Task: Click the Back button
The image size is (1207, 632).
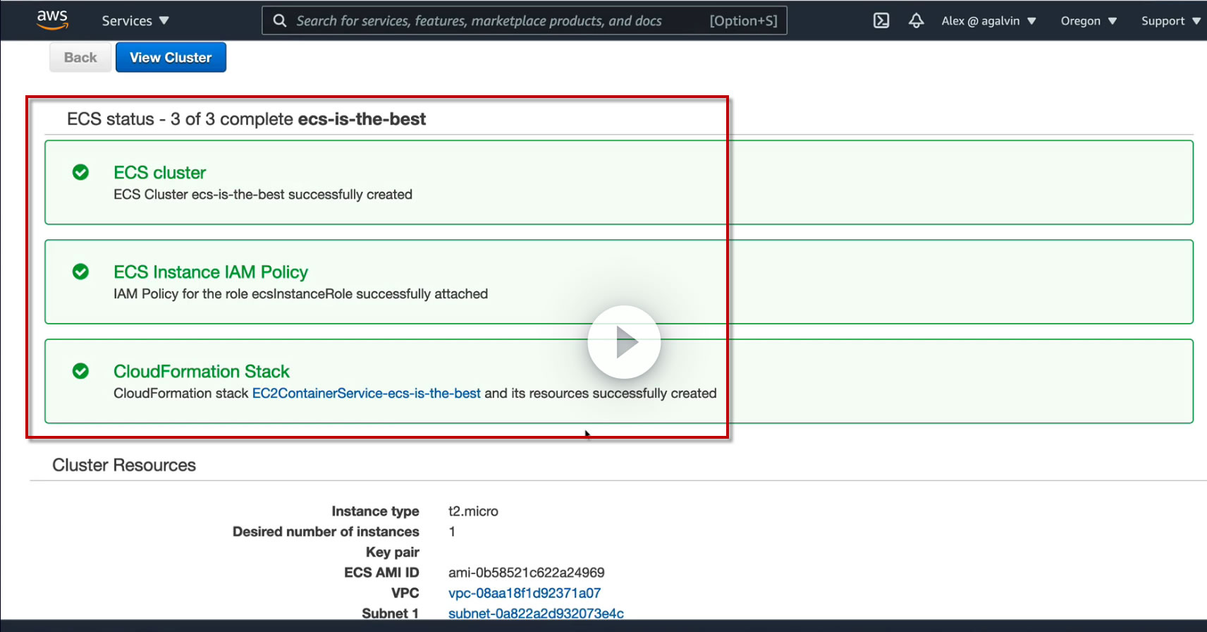Action: pos(80,57)
